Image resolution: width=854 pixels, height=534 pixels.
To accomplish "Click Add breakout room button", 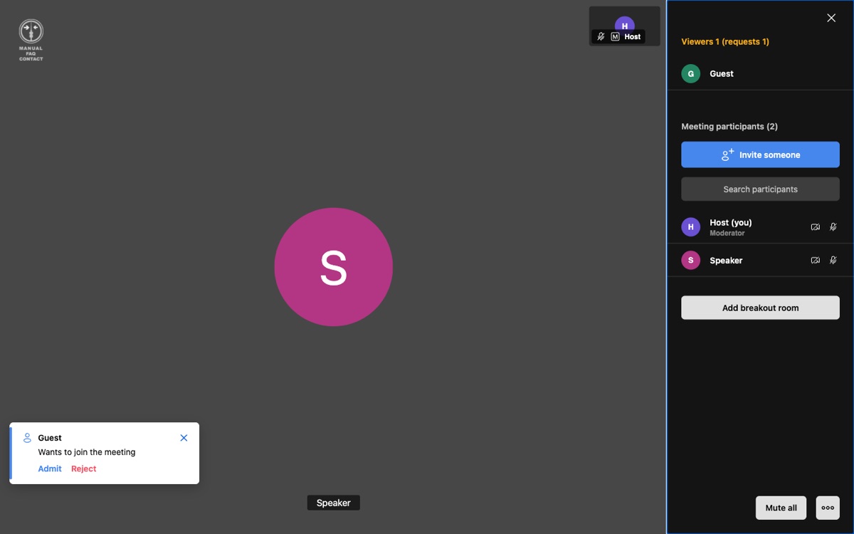I will coord(760,308).
